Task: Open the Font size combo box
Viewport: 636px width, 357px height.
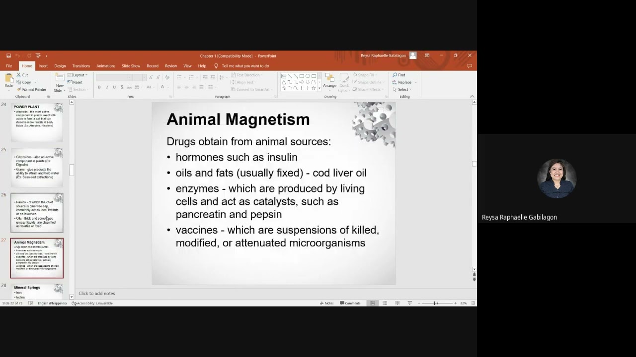Action: 139,77
